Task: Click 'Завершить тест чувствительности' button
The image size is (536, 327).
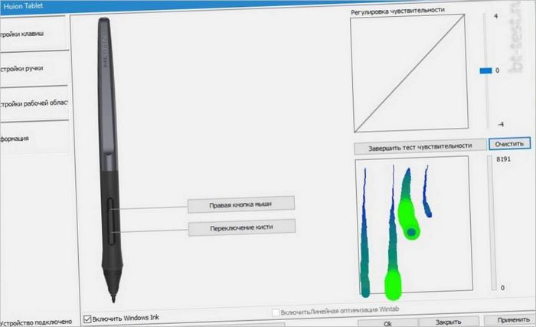Action: pos(420,147)
